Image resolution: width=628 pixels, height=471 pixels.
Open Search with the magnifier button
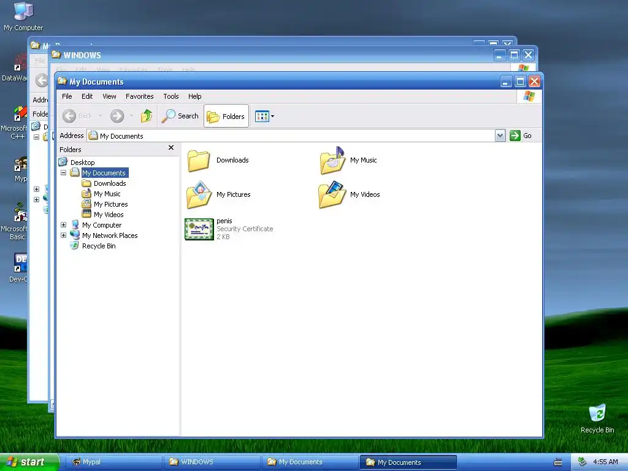coord(180,116)
